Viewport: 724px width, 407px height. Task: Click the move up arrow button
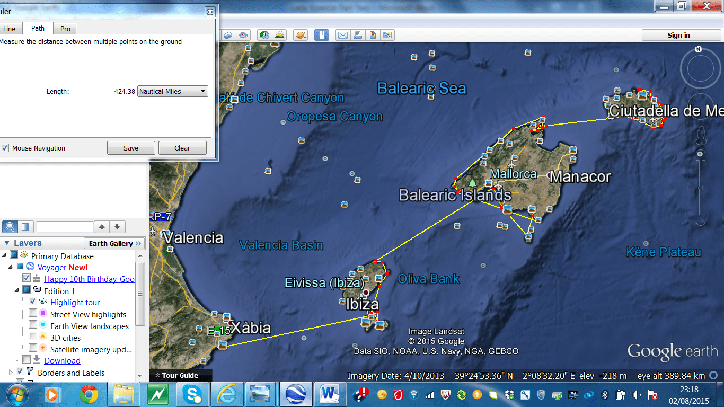coord(102,227)
